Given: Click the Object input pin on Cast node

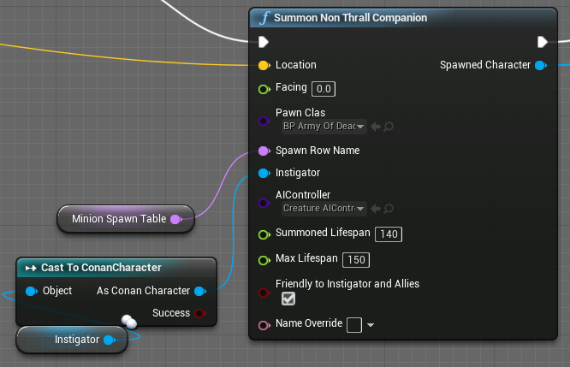Looking at the screenshot, I should [32, 291].
